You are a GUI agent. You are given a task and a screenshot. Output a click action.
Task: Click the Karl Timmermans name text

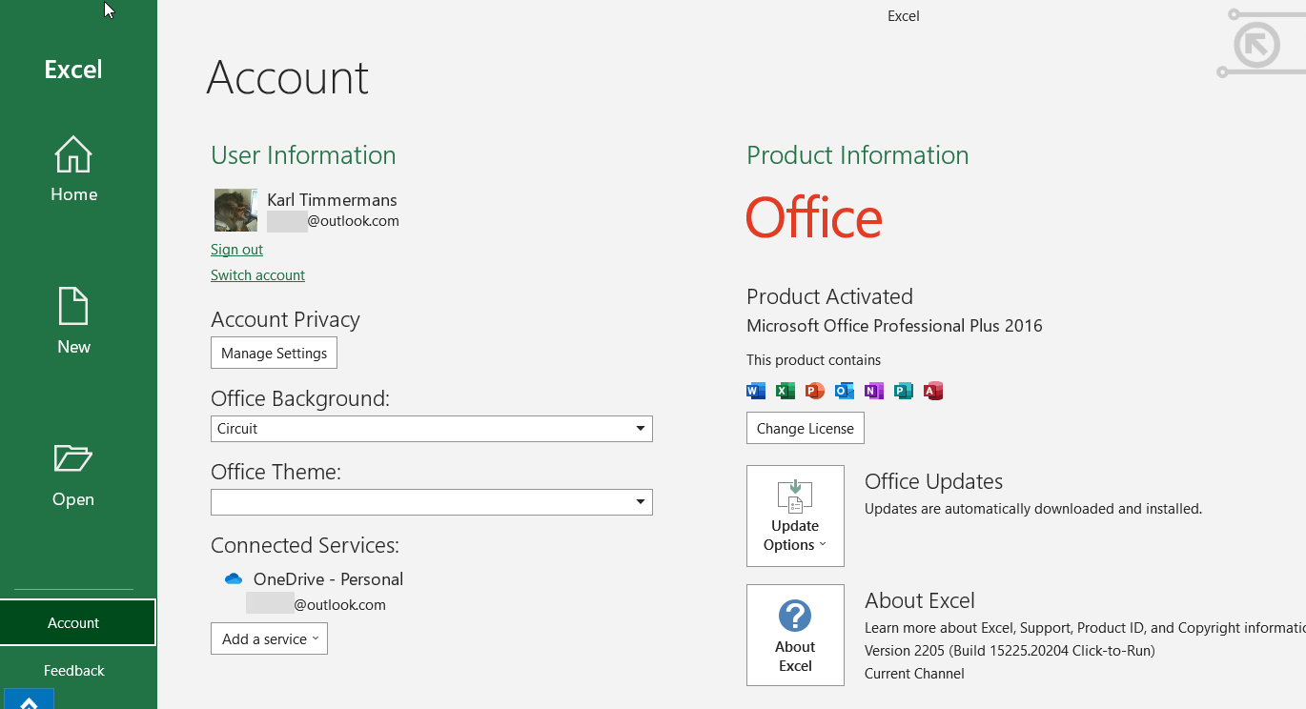(x=332, y=200)
